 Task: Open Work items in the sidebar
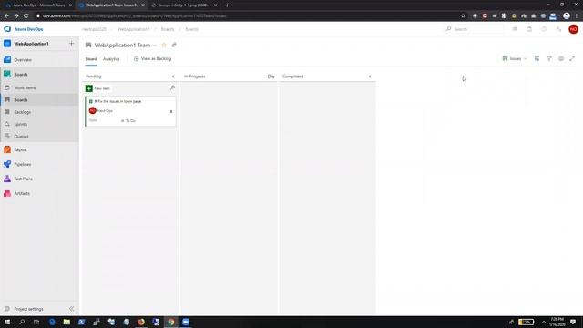(x=25, y=87)
